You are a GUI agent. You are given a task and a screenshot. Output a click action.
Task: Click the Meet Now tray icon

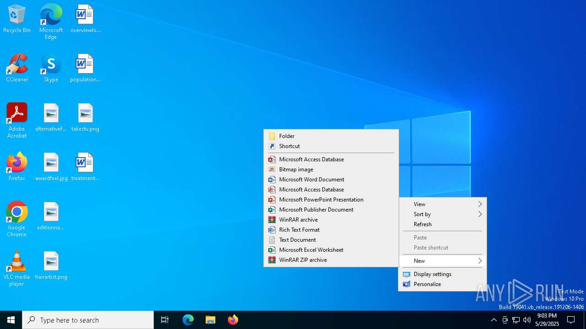coord(505,320)
